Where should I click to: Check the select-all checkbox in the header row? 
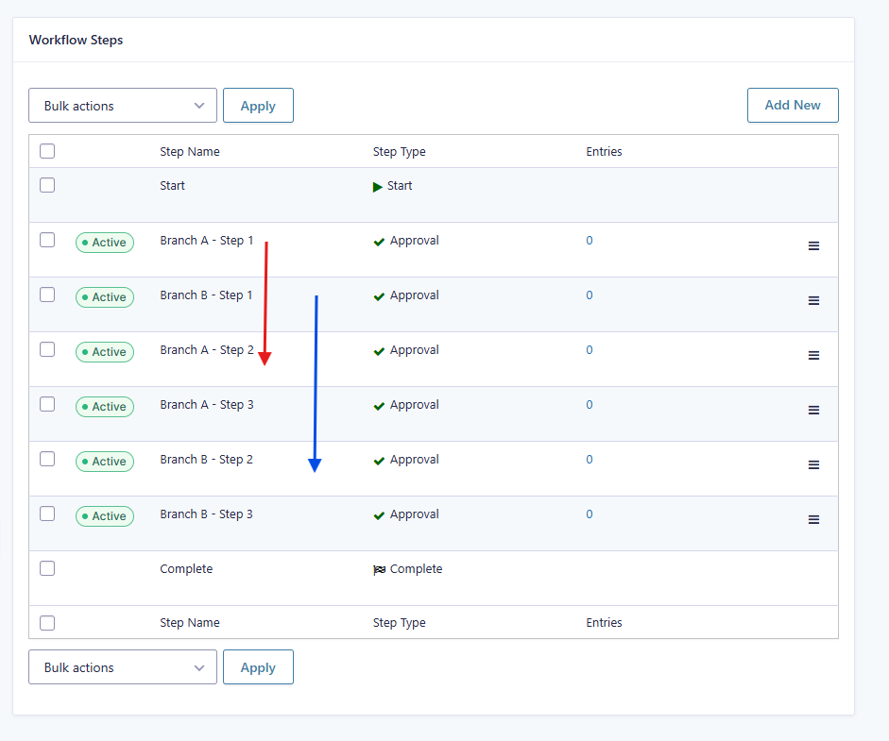47,150
